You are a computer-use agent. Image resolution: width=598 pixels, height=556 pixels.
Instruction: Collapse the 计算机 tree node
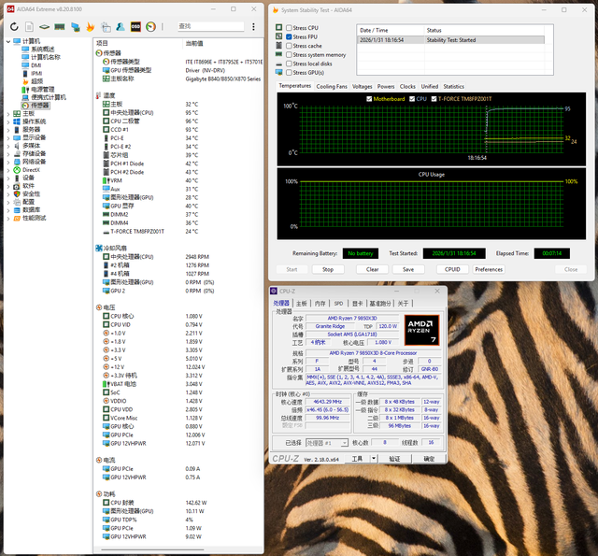[x=7, y=41]
